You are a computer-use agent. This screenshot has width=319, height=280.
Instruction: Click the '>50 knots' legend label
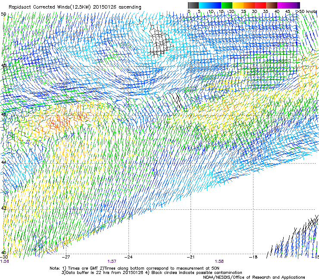coord(306,12)
